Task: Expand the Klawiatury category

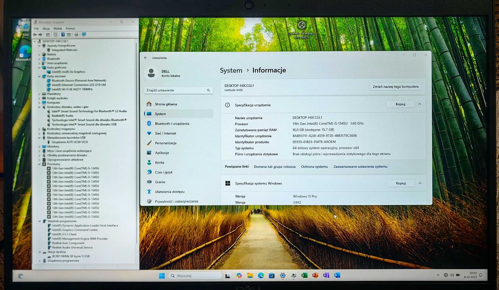Action: (x=39, y=94)
